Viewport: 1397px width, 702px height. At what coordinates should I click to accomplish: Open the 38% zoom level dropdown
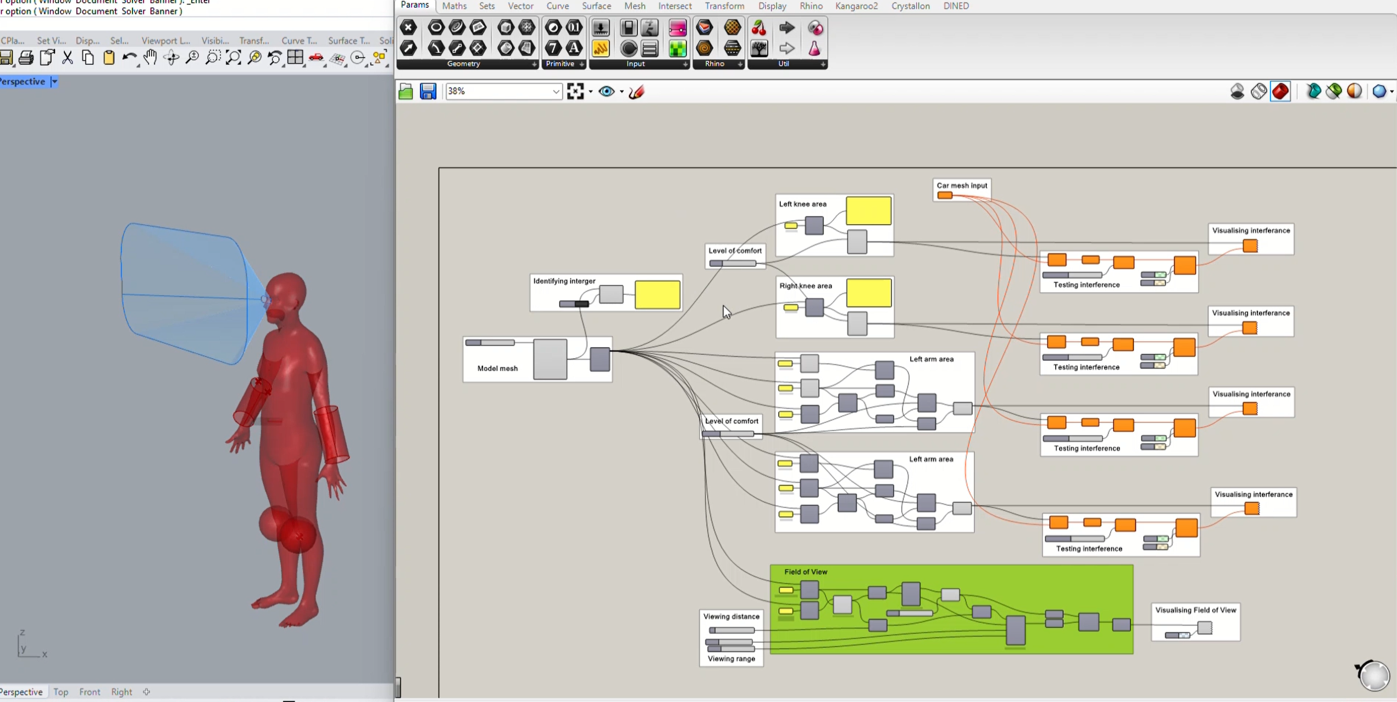click(x=556, y=92)
